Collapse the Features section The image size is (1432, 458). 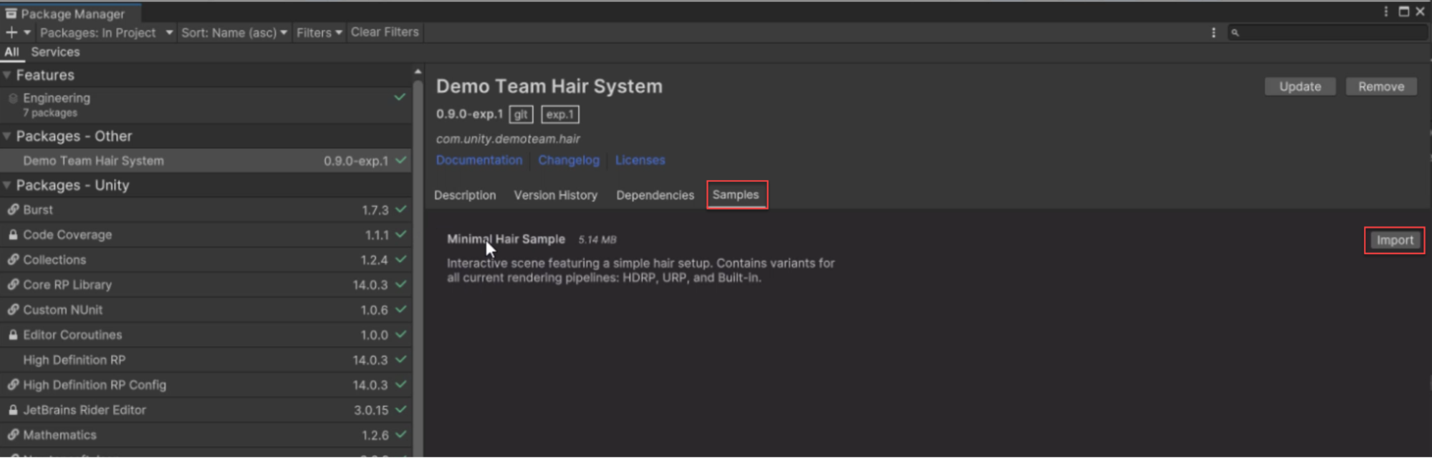[x=7, y=75]
